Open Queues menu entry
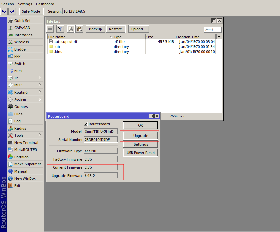 click(25, 107)
